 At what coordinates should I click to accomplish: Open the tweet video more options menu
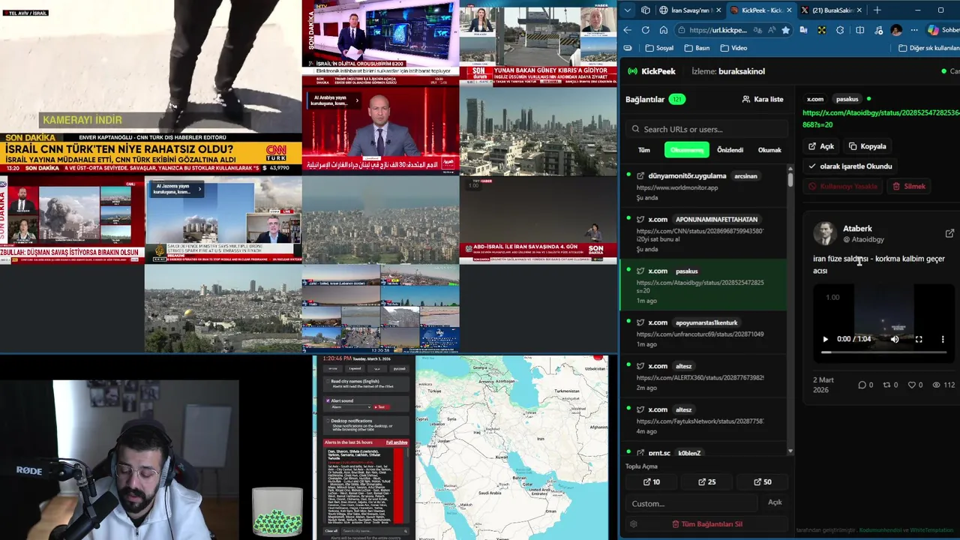coord(943,339)
